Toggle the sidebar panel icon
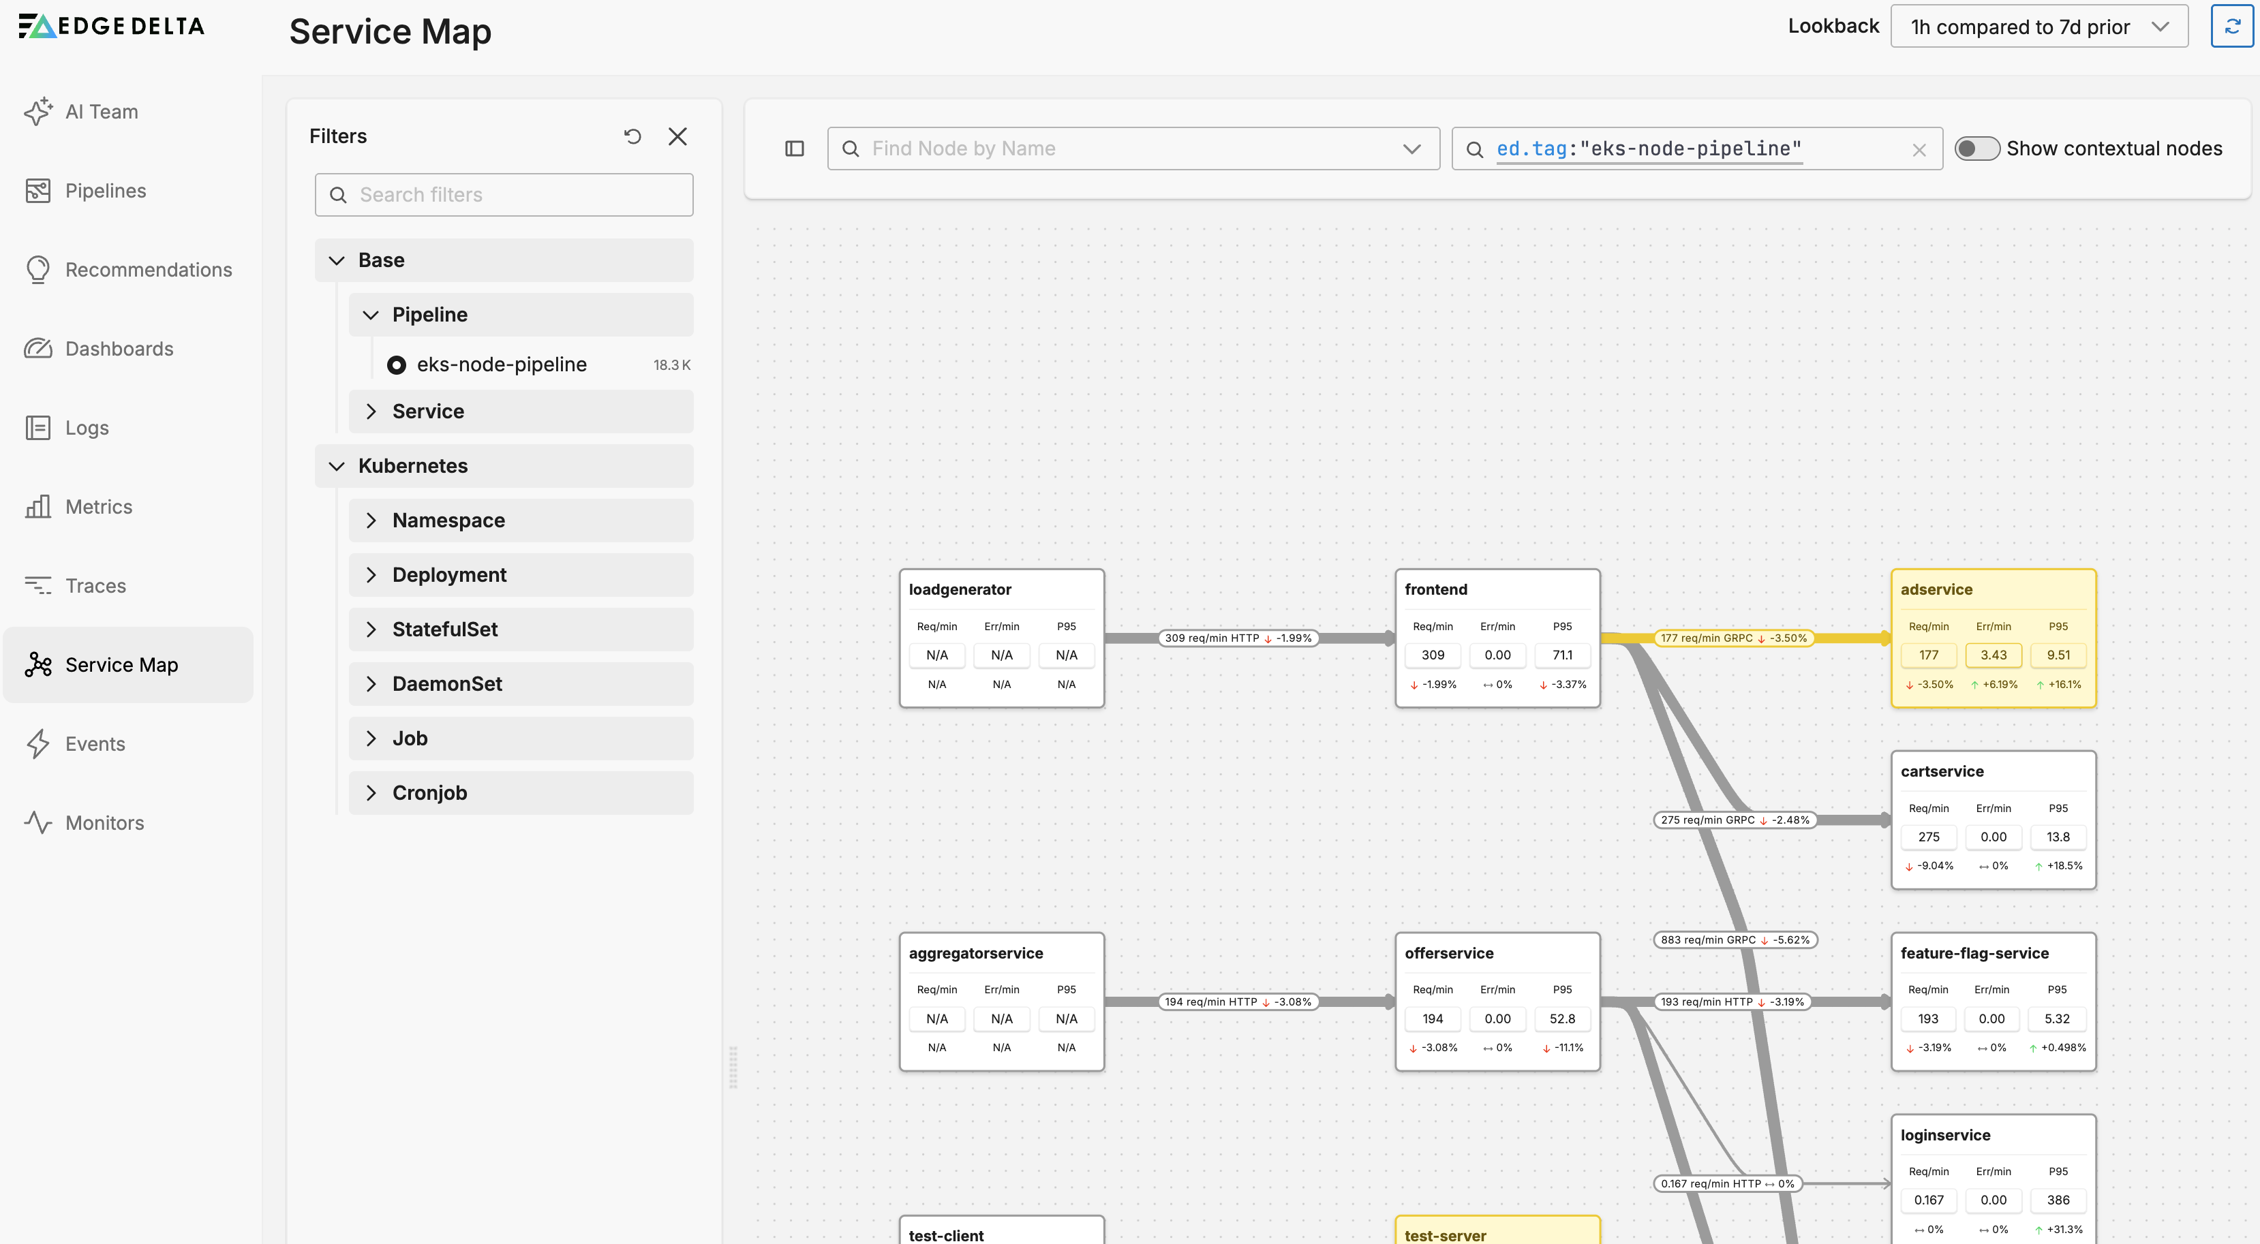Viewport: 2260px width, 1244px height. tap(794, 149)
